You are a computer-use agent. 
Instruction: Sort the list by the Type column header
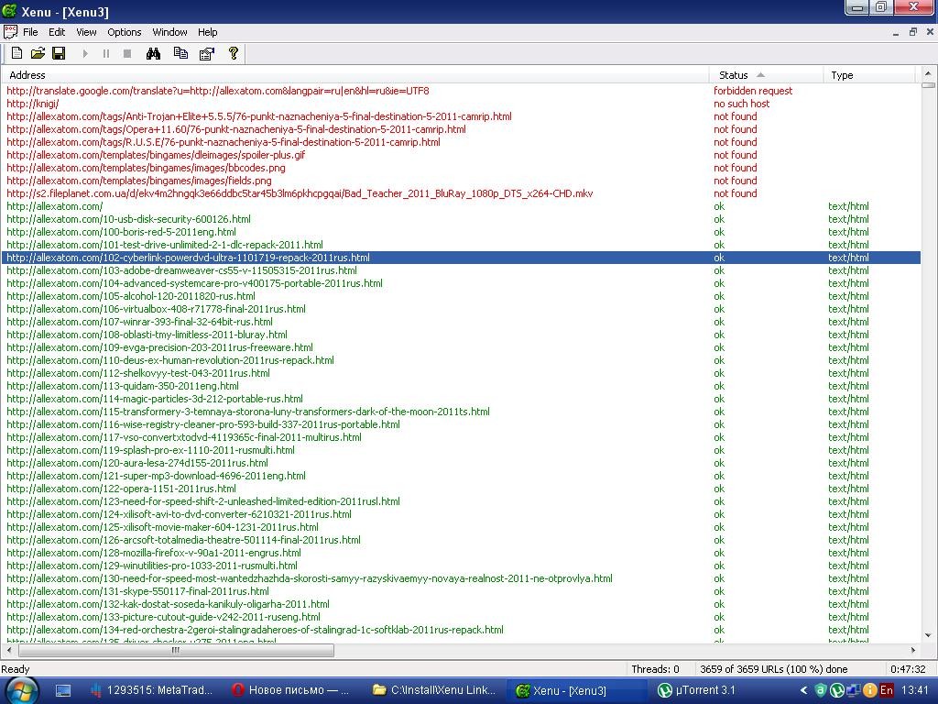[x=869, y=75]
